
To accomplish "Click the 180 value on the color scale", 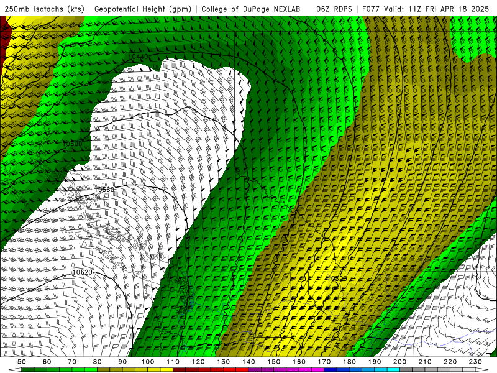I will tap(349, 362).
